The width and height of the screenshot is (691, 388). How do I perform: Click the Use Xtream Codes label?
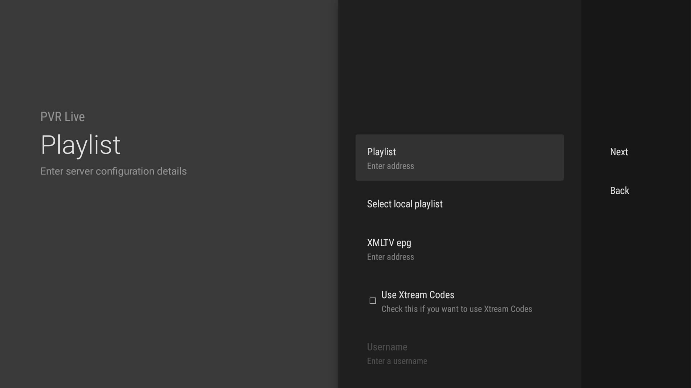tap(417, 295)
